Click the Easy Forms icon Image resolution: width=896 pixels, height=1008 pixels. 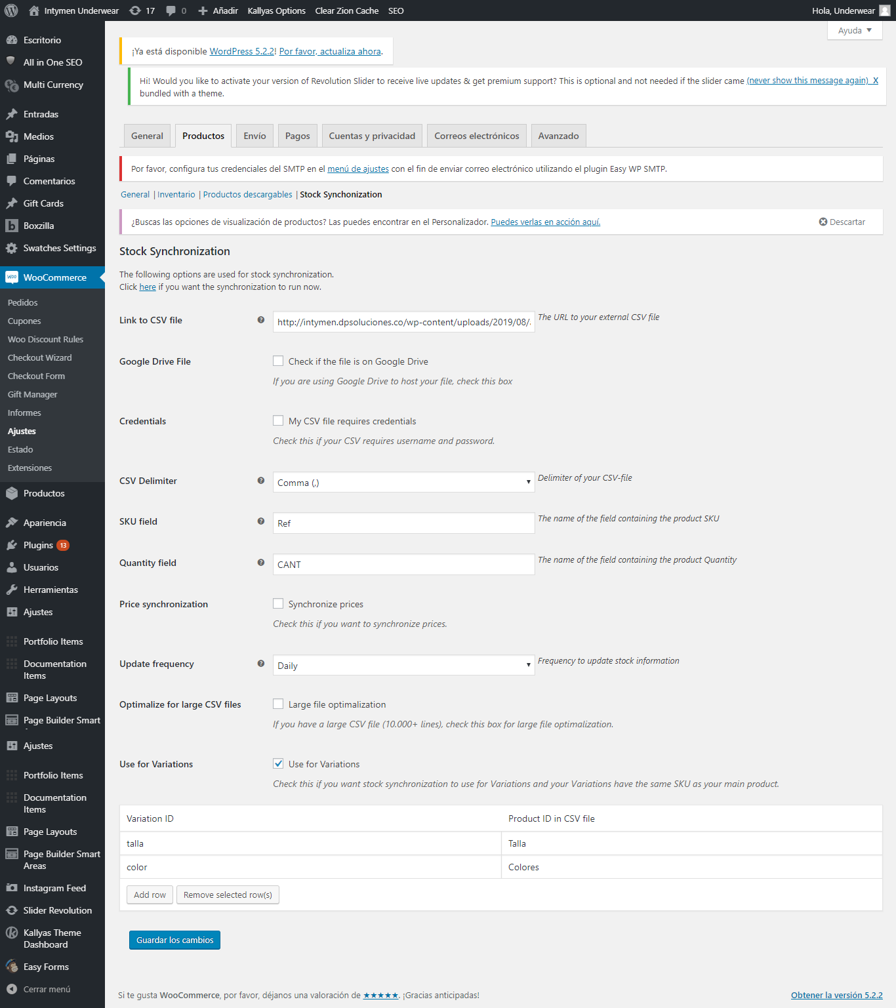[12, 967]
